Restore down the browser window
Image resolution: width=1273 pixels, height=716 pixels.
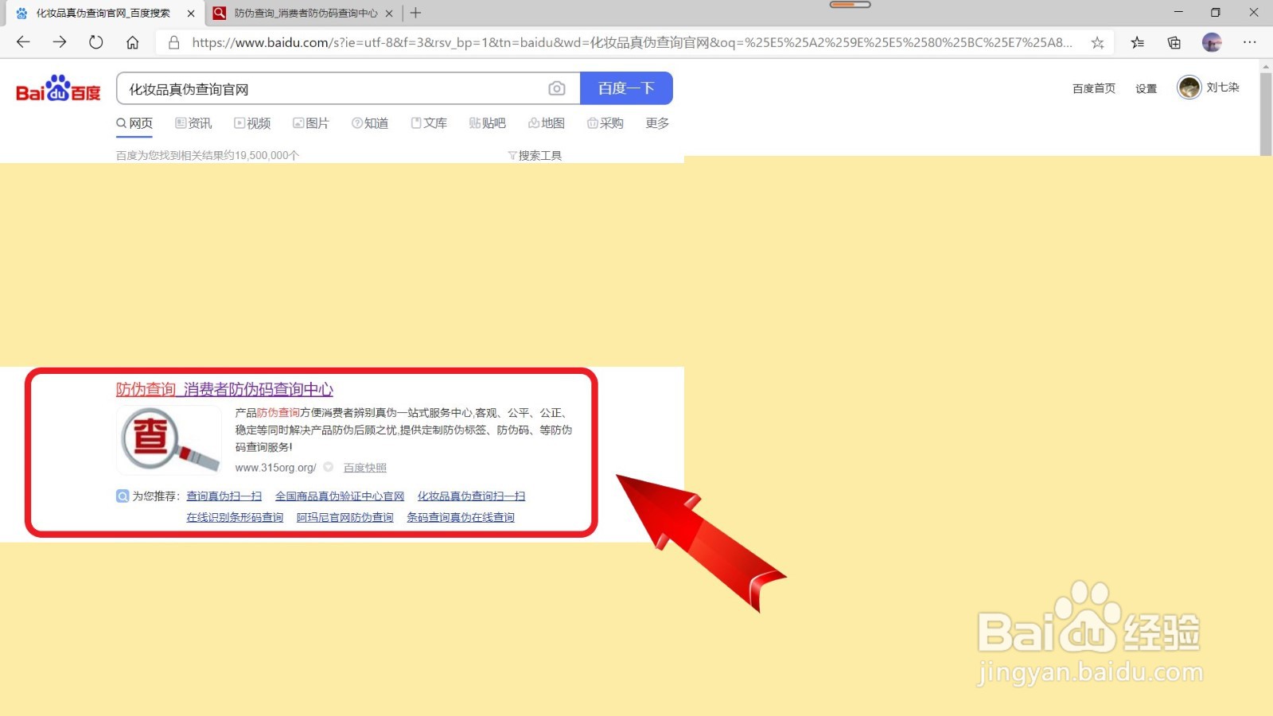pos(1216,13)
